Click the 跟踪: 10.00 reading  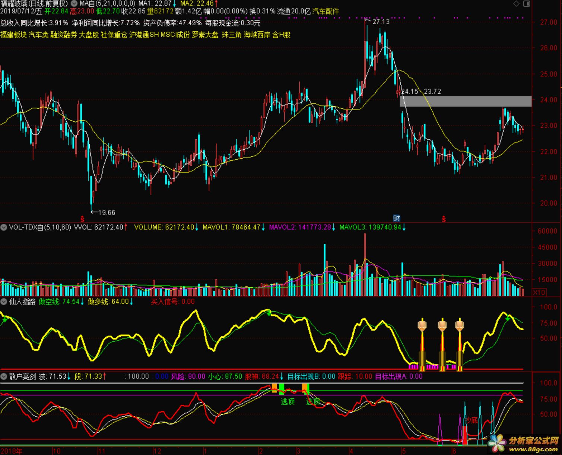[355, 376]
